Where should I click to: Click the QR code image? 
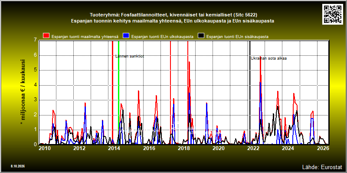coord(333,14)
